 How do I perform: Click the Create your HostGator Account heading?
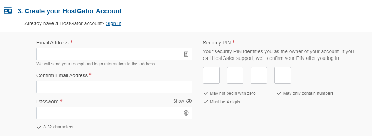[70, 11]
